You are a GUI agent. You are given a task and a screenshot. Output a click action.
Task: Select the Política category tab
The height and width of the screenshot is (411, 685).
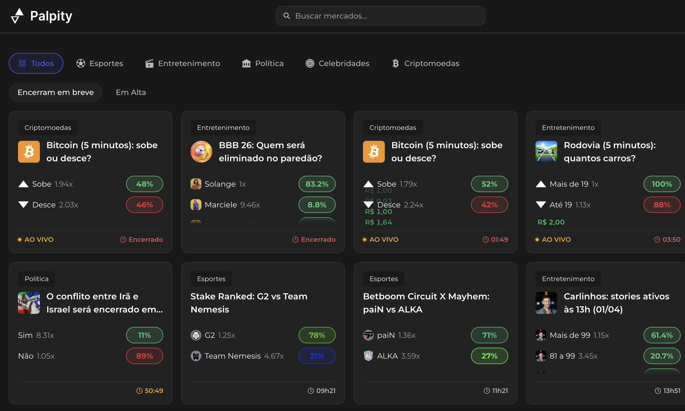[x=263, y=63]
